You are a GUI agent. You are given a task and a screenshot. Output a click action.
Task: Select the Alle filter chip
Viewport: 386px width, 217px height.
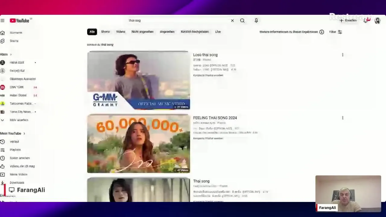92,32
